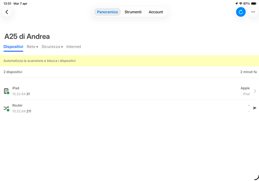Select the Dispositivi tab

coord(13,47)
